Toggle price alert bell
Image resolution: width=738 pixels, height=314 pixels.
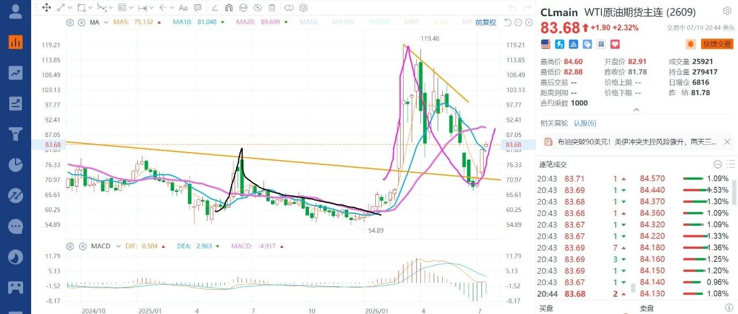(x=690, y=44)
